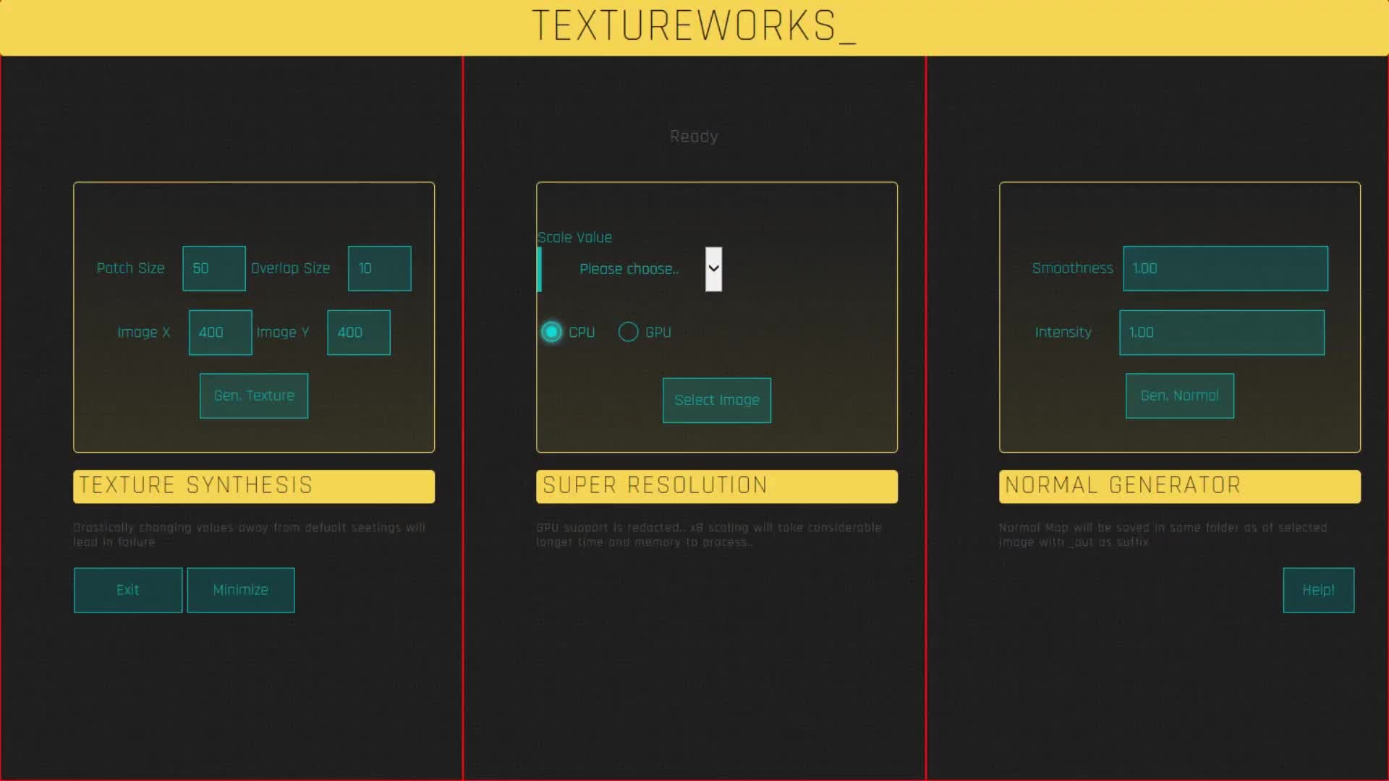Open the Help! button
1389x781 pixels.
pyautogui.click(x=1318, y=590)
